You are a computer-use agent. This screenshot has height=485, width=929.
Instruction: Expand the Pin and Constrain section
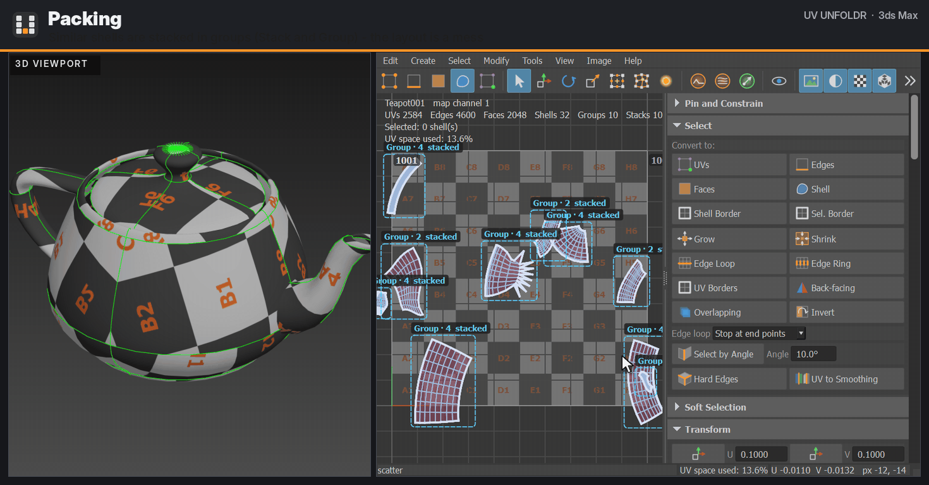coord(788,104)
